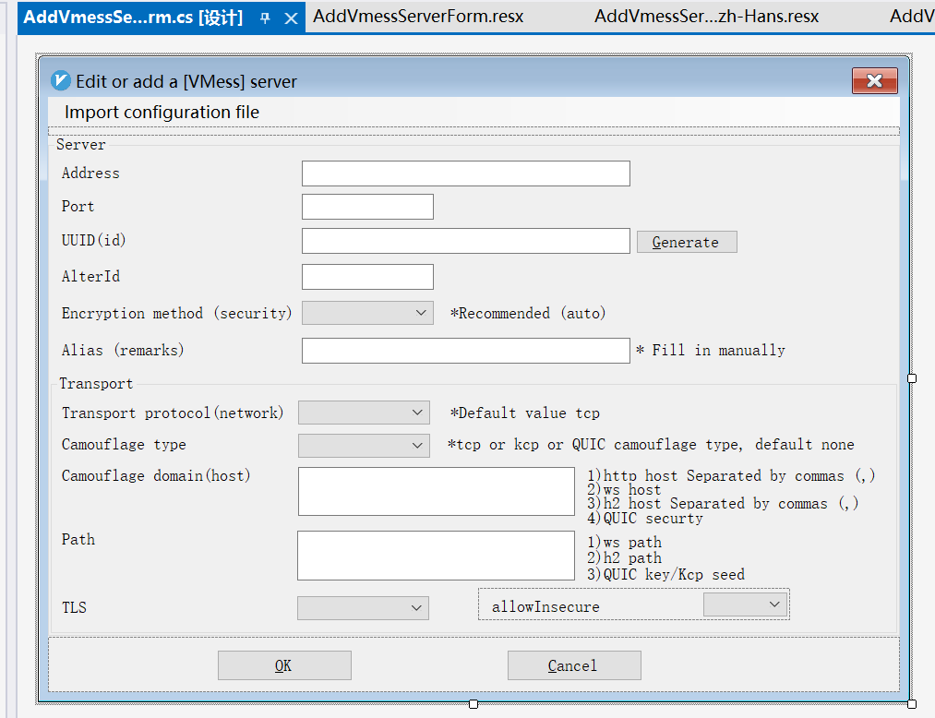Select the form's bottom-center resize handle
The width and height of the screenshot is (935, 718).
pos(473,704)
